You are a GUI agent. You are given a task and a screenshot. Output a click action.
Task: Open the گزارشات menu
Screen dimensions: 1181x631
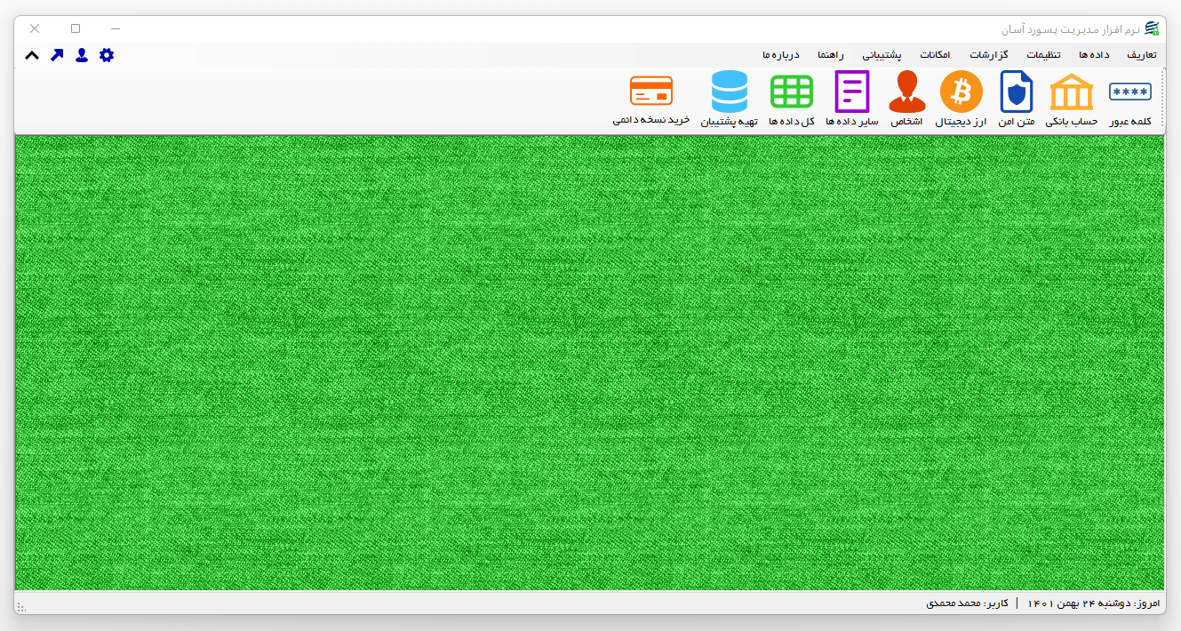(989, 55)
